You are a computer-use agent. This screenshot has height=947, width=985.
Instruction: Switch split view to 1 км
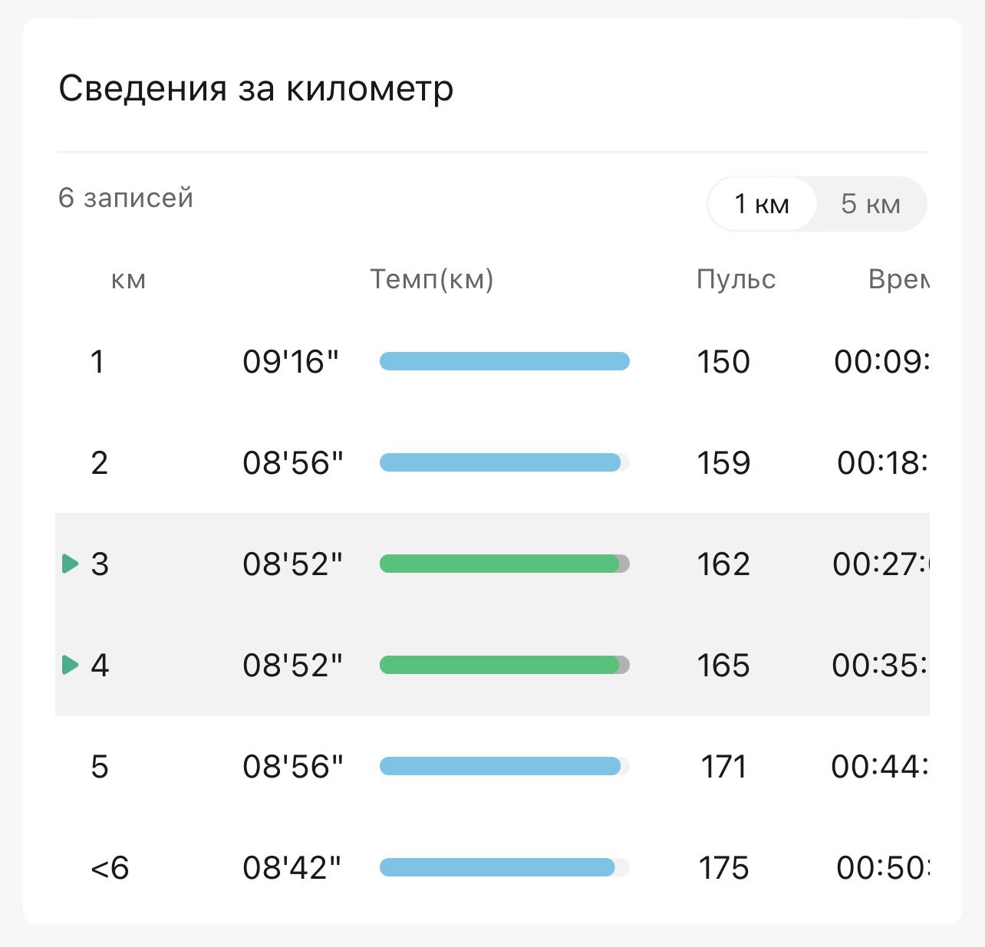click(x=762, y=204)
